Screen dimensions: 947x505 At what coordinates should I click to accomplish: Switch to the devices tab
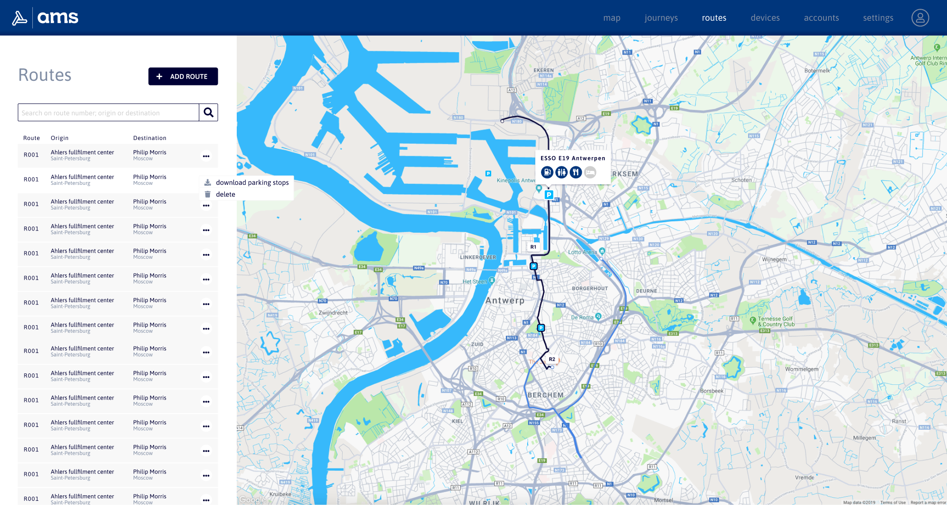765,18
